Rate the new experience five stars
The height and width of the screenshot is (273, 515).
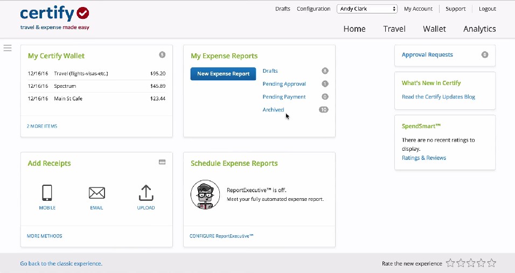[x=492, y=263]
